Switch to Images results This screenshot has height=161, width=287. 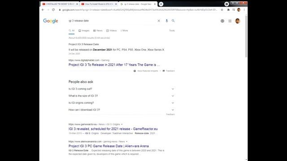pos(84,31)
